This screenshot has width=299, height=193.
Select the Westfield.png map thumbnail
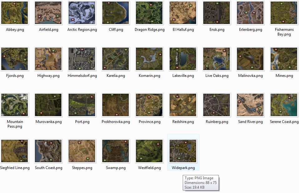[x=149, y=151]
